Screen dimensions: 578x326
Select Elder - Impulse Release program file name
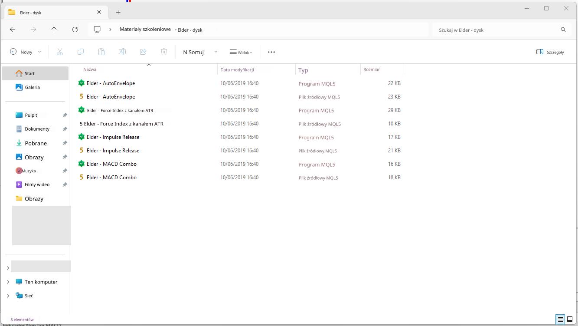click(113, 137)
